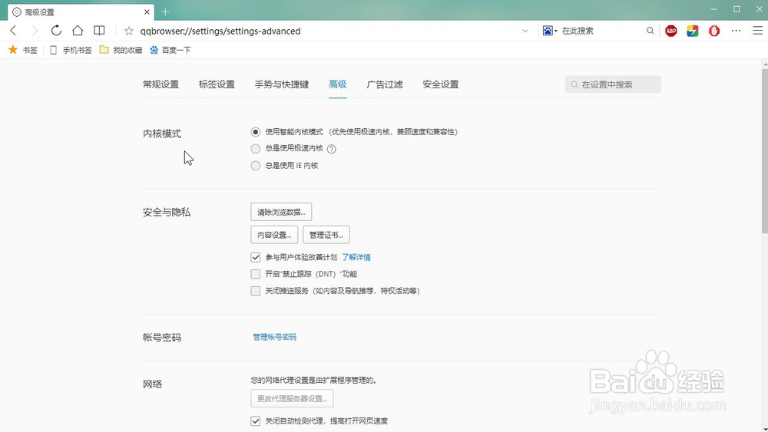Viewport: 768px width, 432px height.
Task: Open 管理帐号密码 link
Action: tap(274, 337)
